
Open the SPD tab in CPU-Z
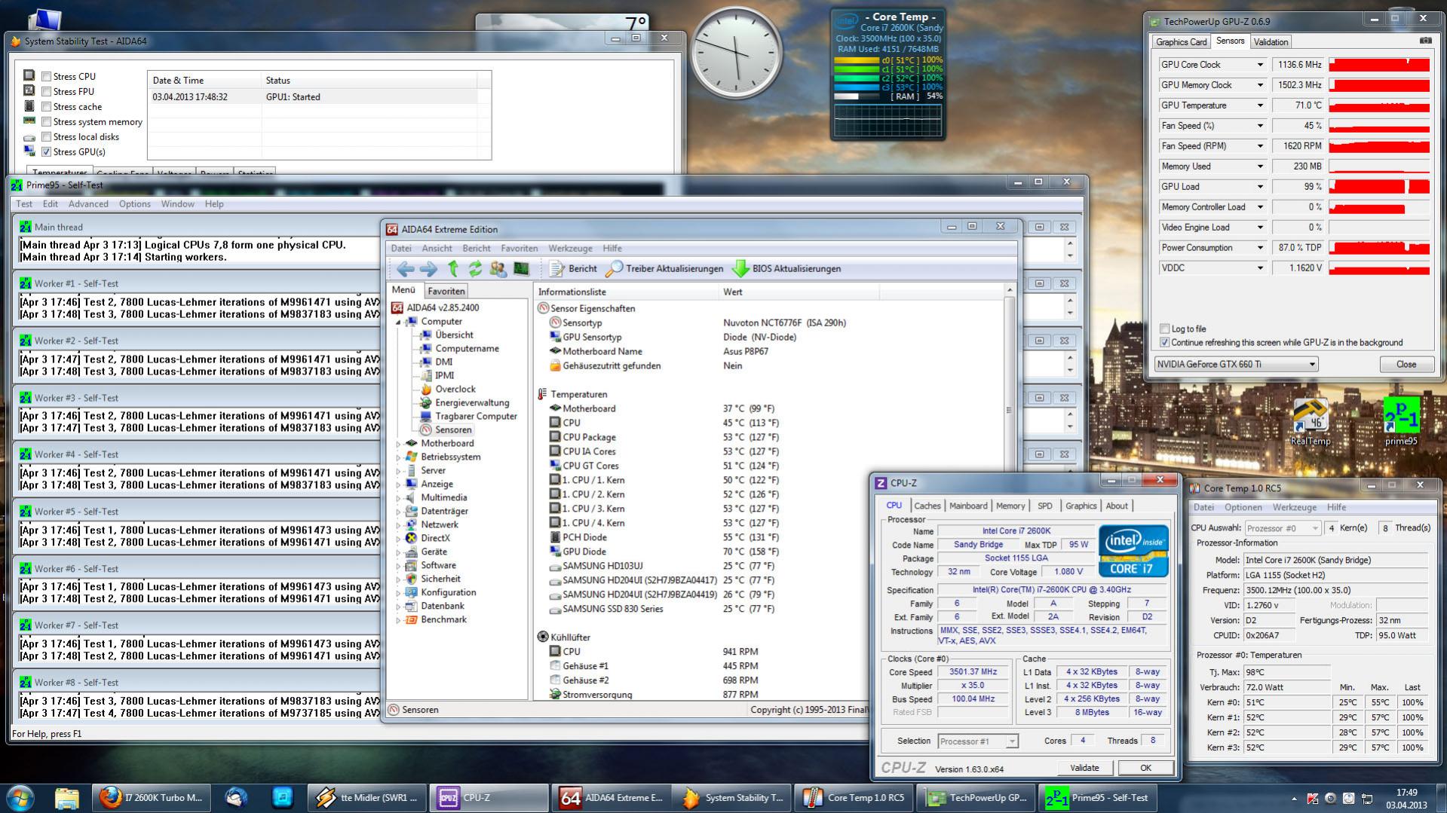(1044, 506)
